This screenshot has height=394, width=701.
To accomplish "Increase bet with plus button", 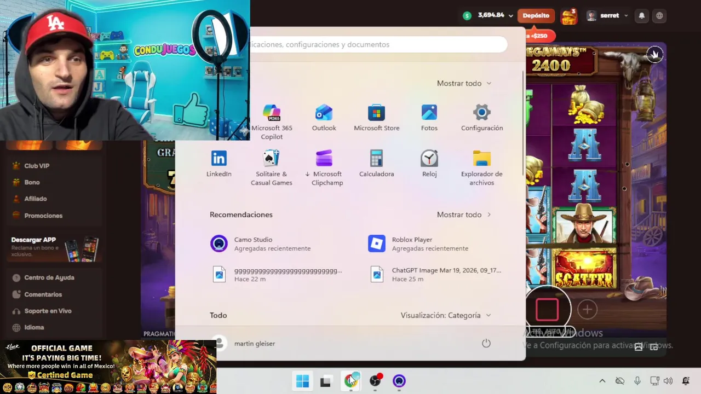I will (x=587, y=309).
